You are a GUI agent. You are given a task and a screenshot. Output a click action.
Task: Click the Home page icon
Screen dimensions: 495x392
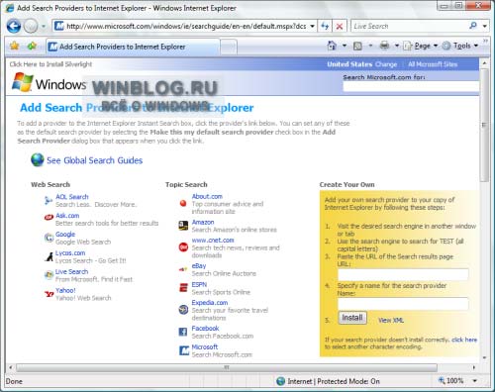coord(332,46)
